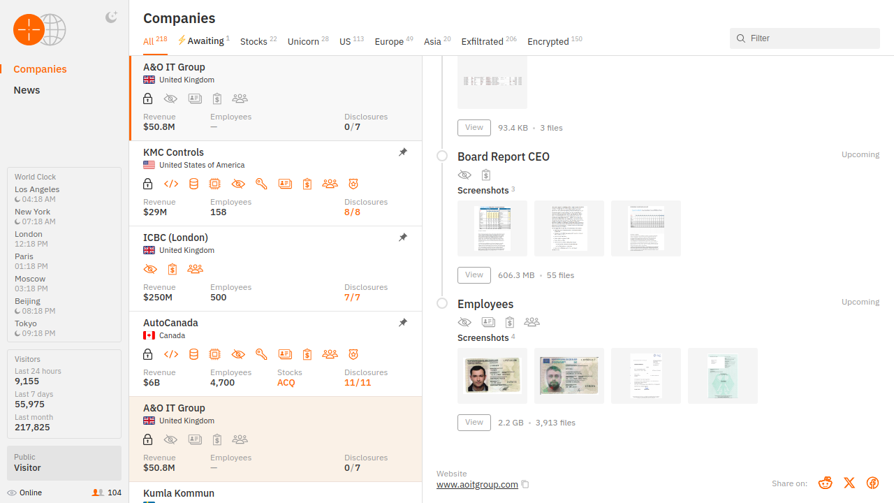This screenshot has width=894, height=503.
Task: Select the Employees timeline circle marker
Action: tap(442, 303)
